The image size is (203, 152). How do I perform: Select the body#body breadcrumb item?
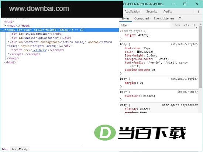click(x=20, y=149)
